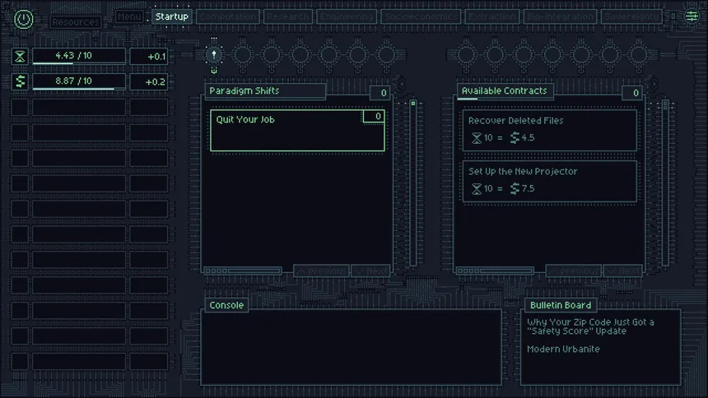The height and width of the screenshot is (398, 708).
Task: Click the hourglass in New Projector contract
Action: (477, 188)
